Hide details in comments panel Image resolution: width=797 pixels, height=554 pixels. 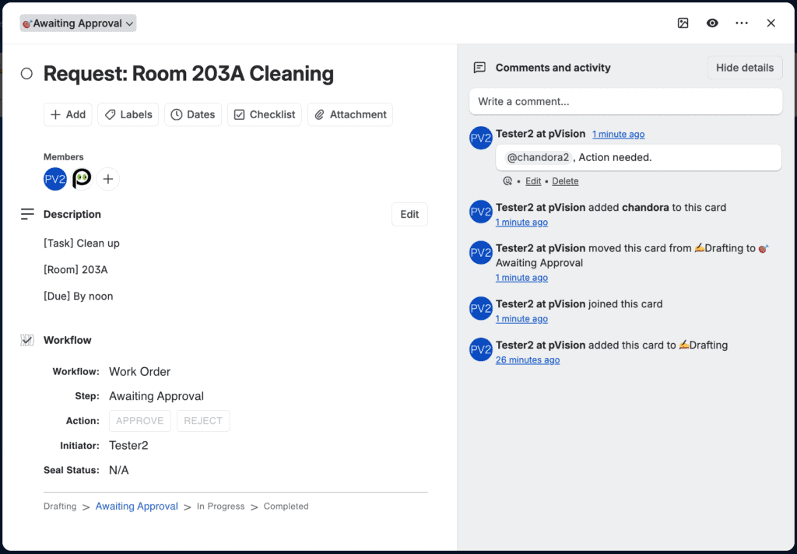745,68
